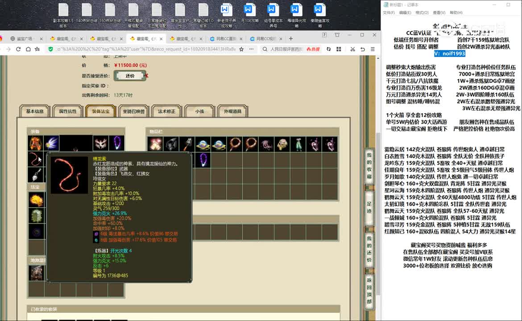The height and width of the screenshot is (321, 522).
Task: Select the purple necklace in the inventory's second row
Action: (203, 160)
